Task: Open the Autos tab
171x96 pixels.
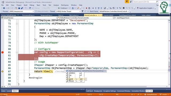Action: [3, 91]
